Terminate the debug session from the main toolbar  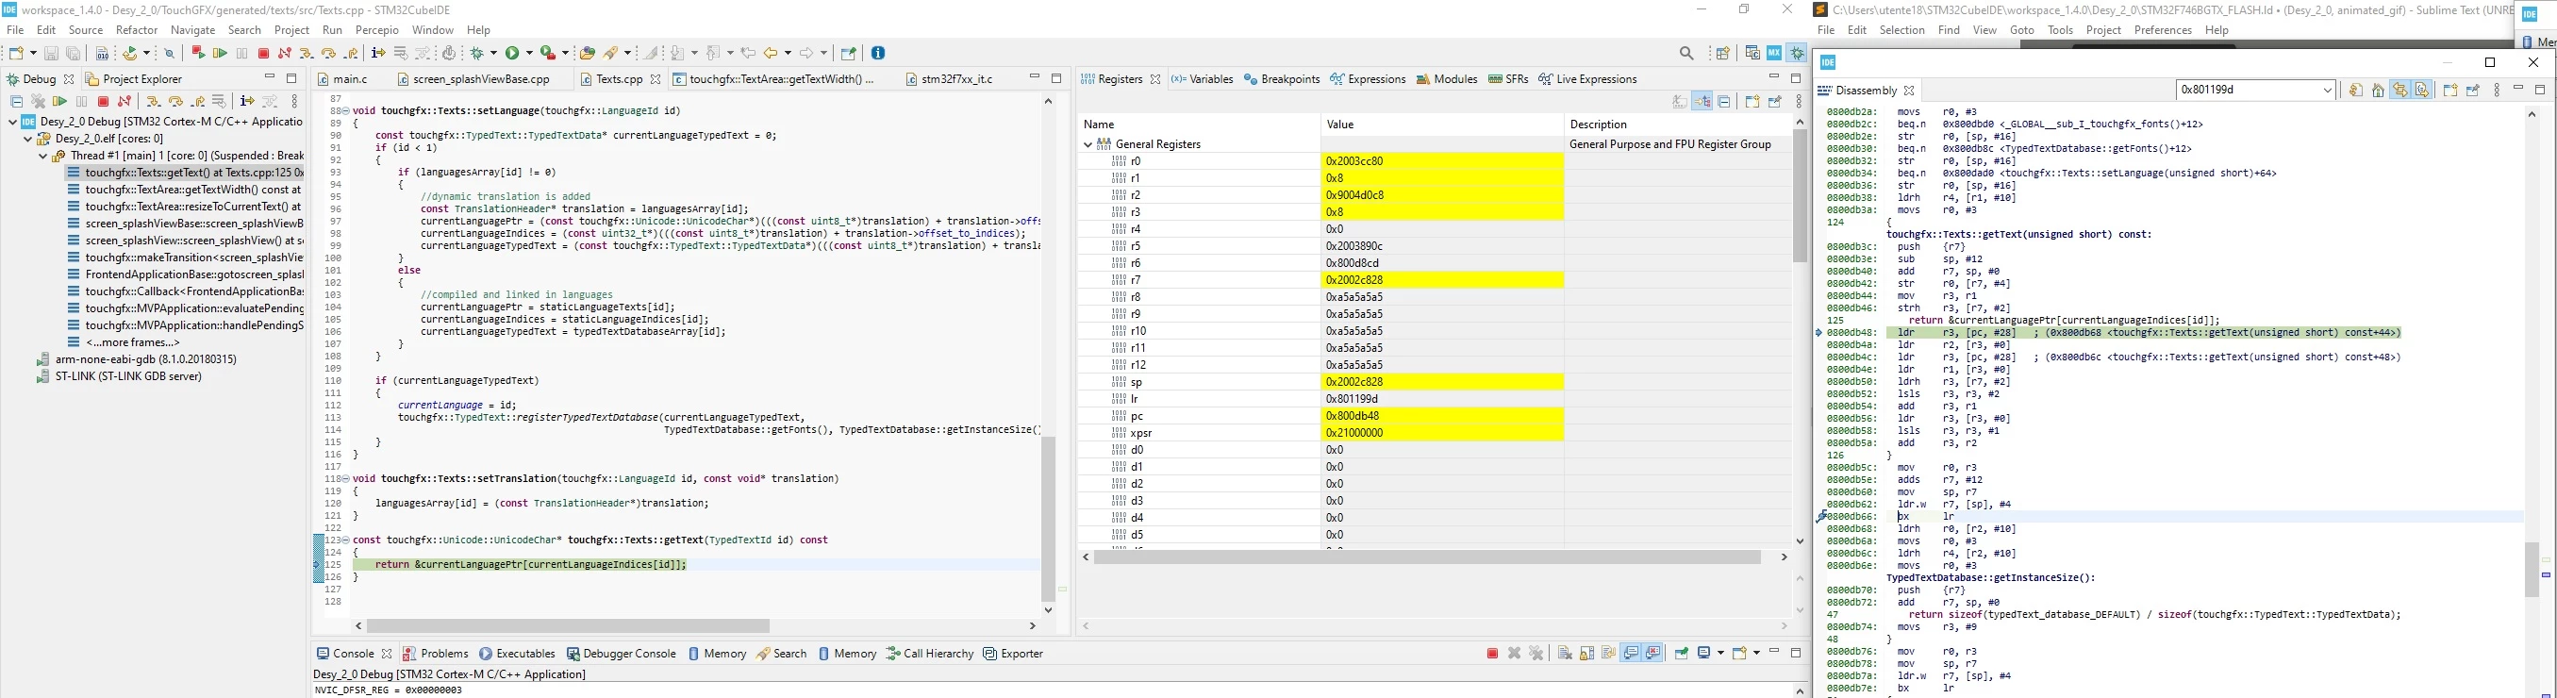pos(263,54)
